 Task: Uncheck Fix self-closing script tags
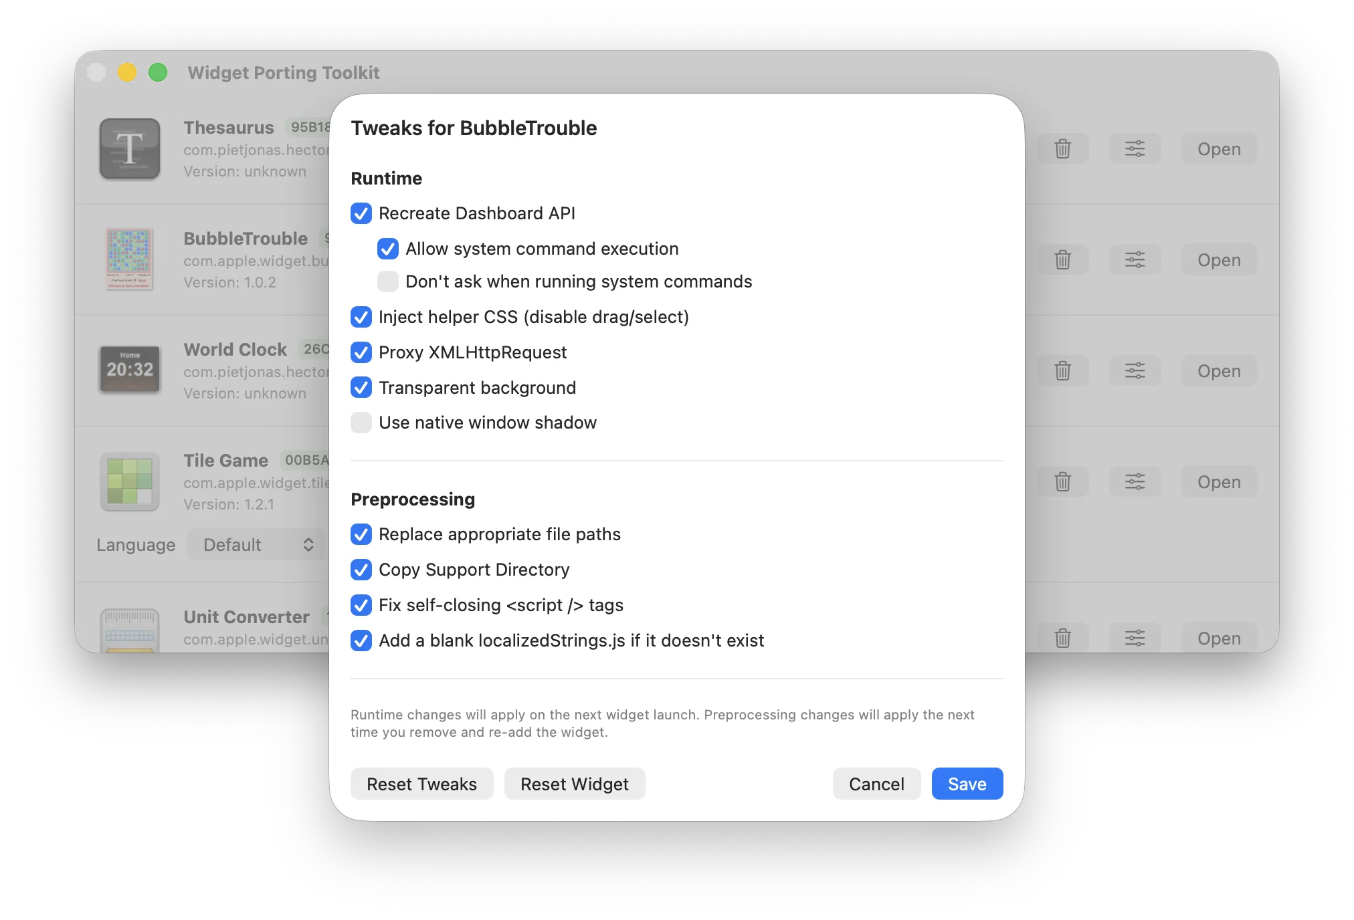361,605
